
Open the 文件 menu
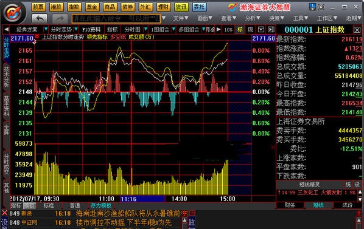click(181, 18)
